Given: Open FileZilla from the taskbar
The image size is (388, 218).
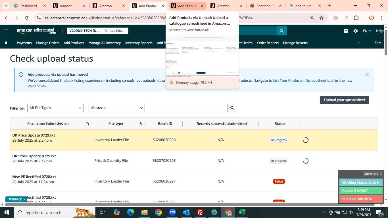Looking at the screenshot, I should [x=200, y=212].
